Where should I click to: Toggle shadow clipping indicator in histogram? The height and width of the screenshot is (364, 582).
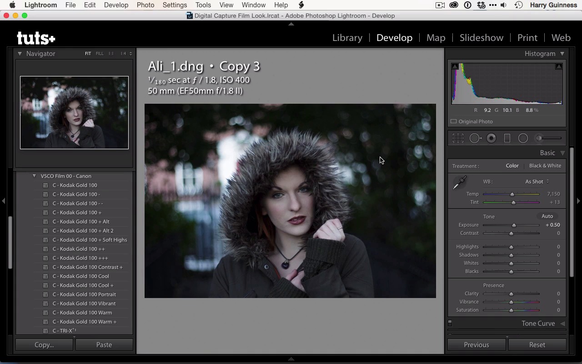(455, 66)
